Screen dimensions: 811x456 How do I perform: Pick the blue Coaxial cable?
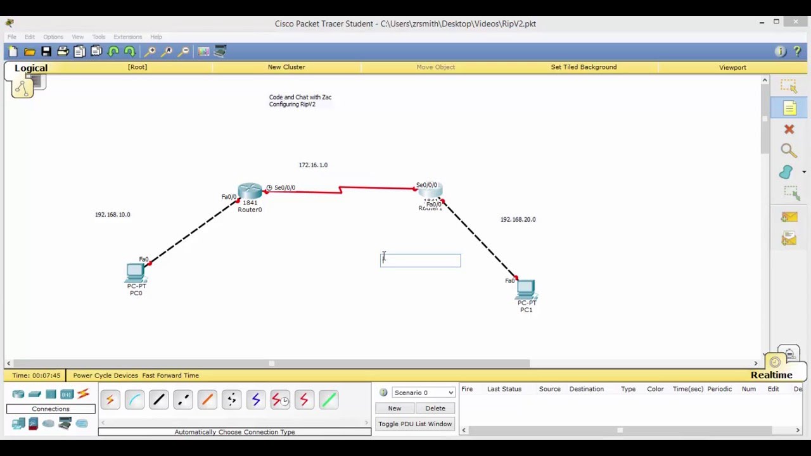pyautogui.click(x=255, y=400)
